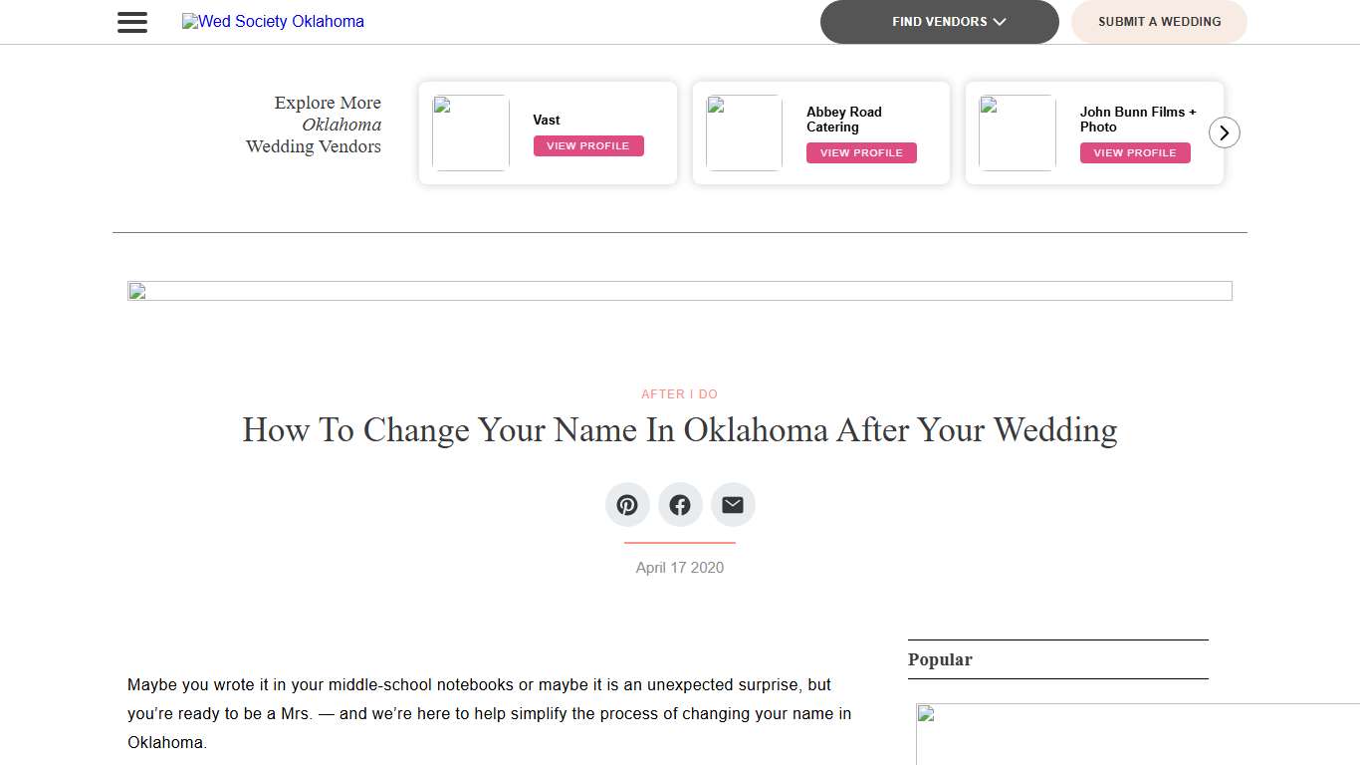This screenshot has height=765, width=1360.
Task: Open the FIND VENDORS dropdown
Action: coord(939,21)
